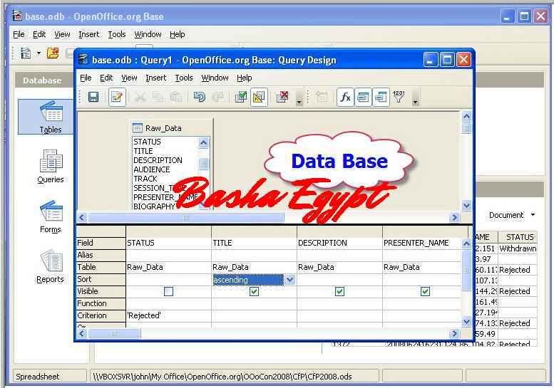
Task: Toggle the Functions fx icon
Action: [x=345, y=97]
